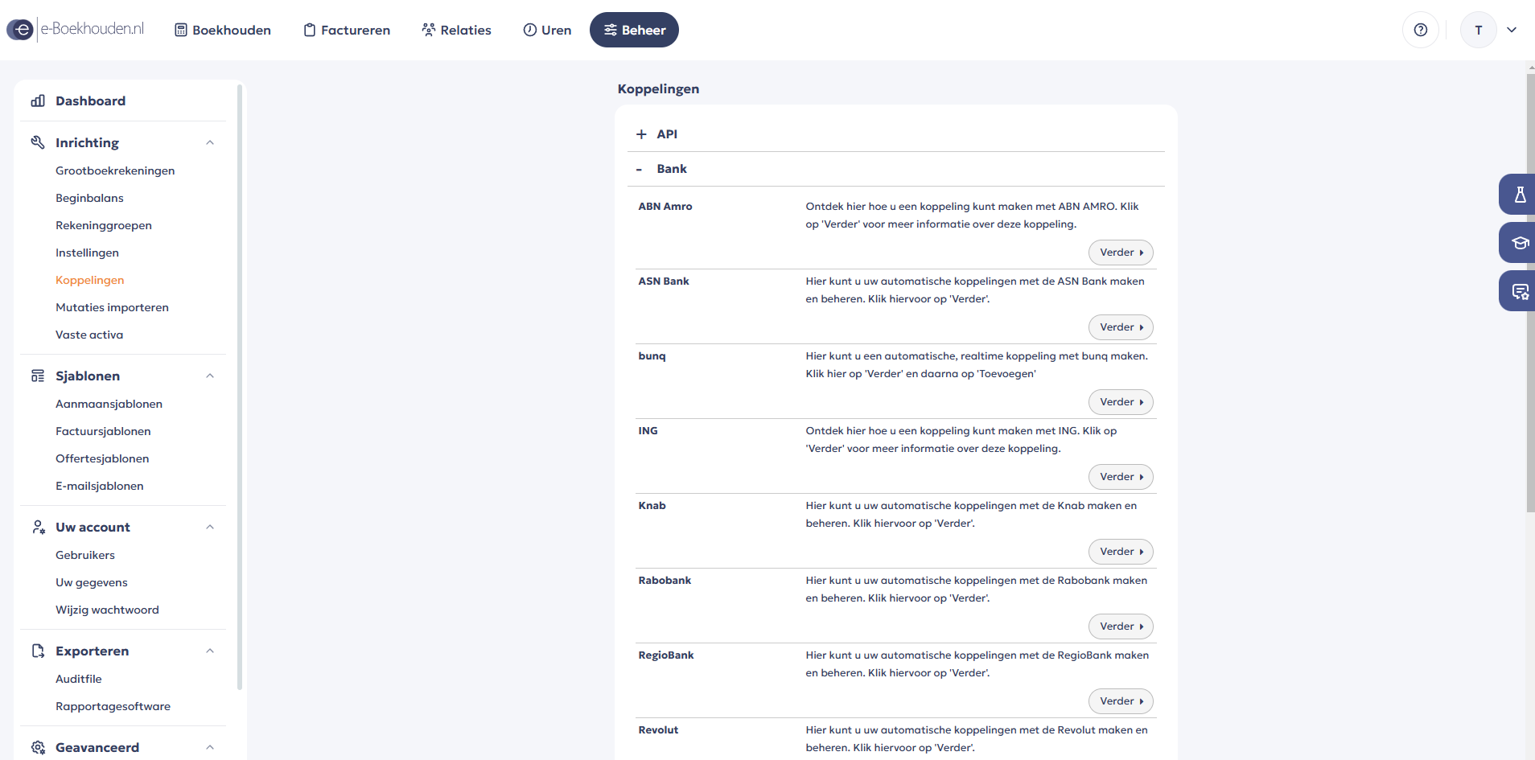Click the Geavanceerd gear icon
1535x760 pixels.
pos(38,747)
